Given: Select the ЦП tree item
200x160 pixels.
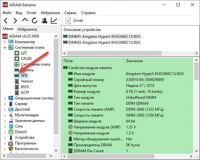Looking at the screenshot, I should pos(24,53).
